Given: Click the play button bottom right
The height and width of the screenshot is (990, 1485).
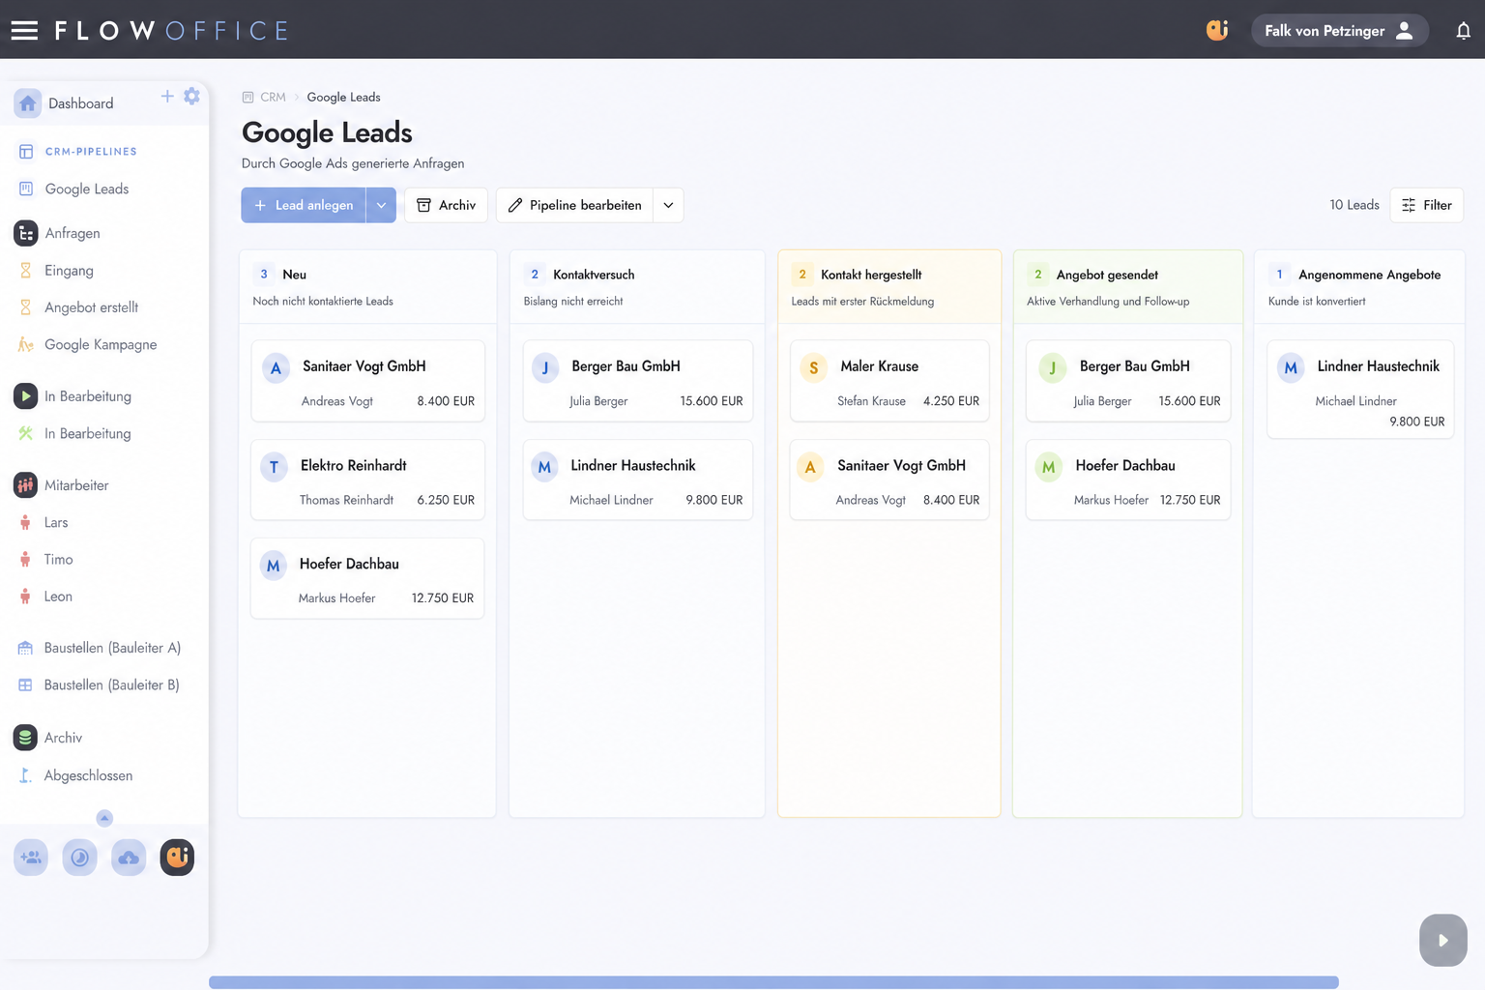Looking at the screenshot, I should coord(1442,940).
